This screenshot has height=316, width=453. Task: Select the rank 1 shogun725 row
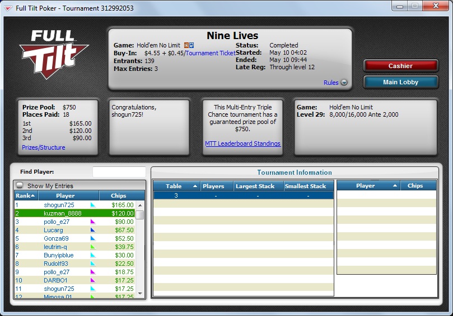pos(74,205)
